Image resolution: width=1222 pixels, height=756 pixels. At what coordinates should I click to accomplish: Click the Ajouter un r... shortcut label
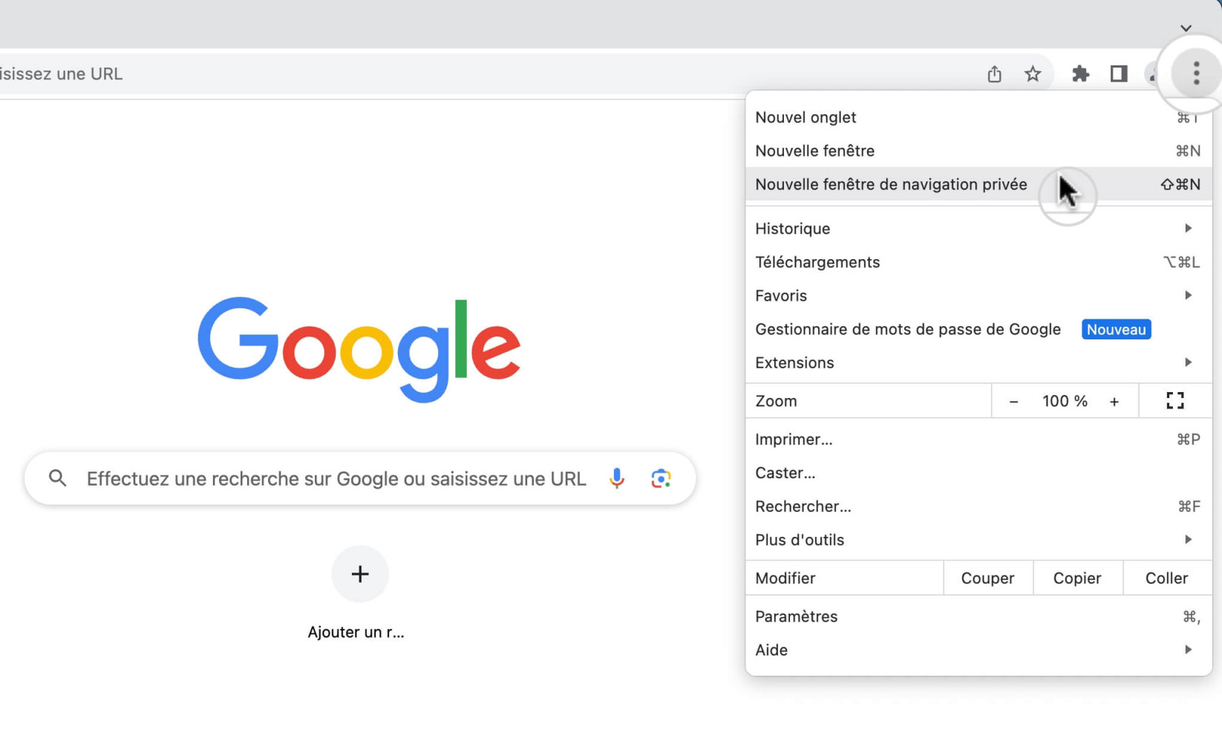click(356, 632)
